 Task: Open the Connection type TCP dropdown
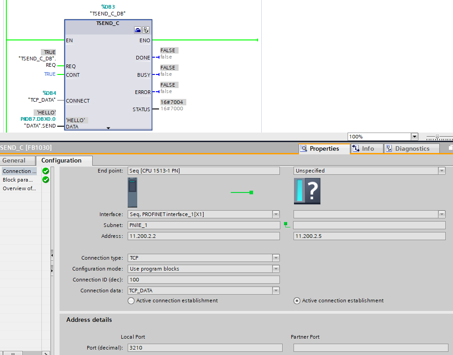[x=276, y=258]
